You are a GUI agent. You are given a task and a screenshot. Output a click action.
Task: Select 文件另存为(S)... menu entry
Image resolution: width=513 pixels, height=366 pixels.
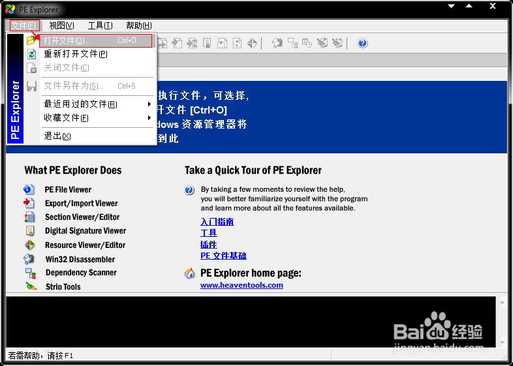[x=90, y=86]
